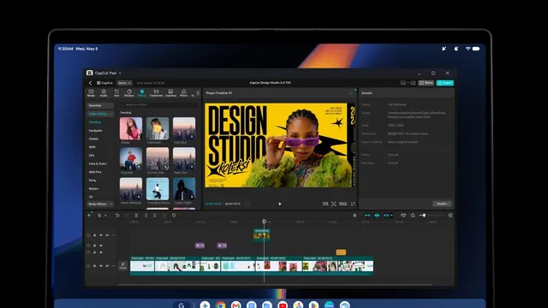Image resolution: width=548 pixels, height=308 pixels.
Task: Toggle visibility eye on top overlay track
Action: pos(101,235)
